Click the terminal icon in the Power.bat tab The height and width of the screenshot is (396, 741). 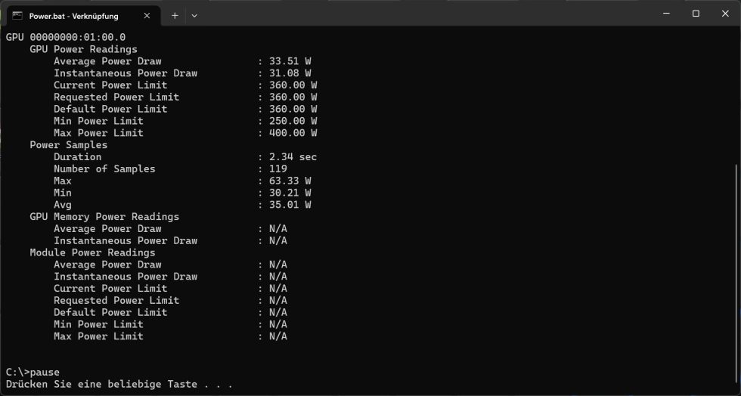(x=17, y=15)
